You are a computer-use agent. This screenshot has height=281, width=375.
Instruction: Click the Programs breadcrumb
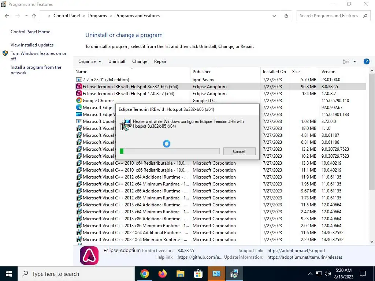click(x=97, y=16)
